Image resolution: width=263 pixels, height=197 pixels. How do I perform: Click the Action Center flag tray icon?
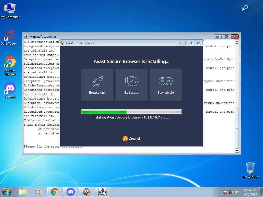225,192
